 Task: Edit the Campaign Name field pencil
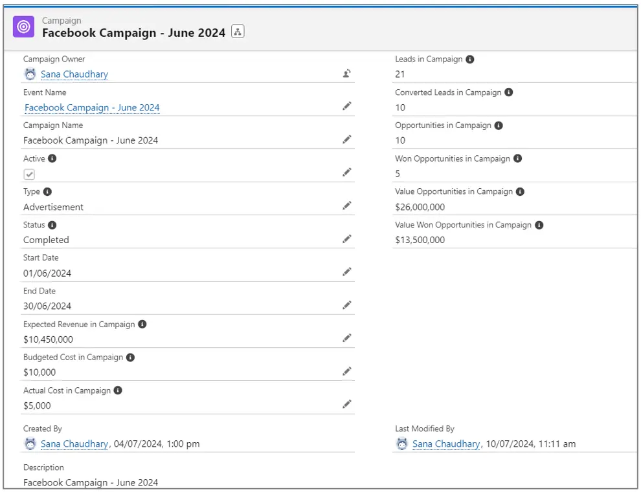(x=346, y=140)
